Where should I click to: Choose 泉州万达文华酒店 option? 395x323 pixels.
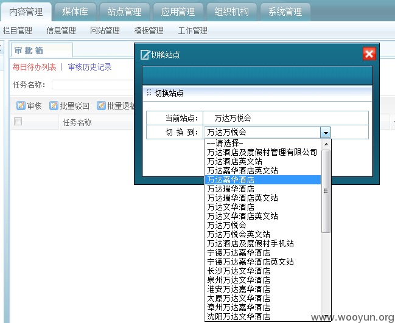(x=263, y=280)
